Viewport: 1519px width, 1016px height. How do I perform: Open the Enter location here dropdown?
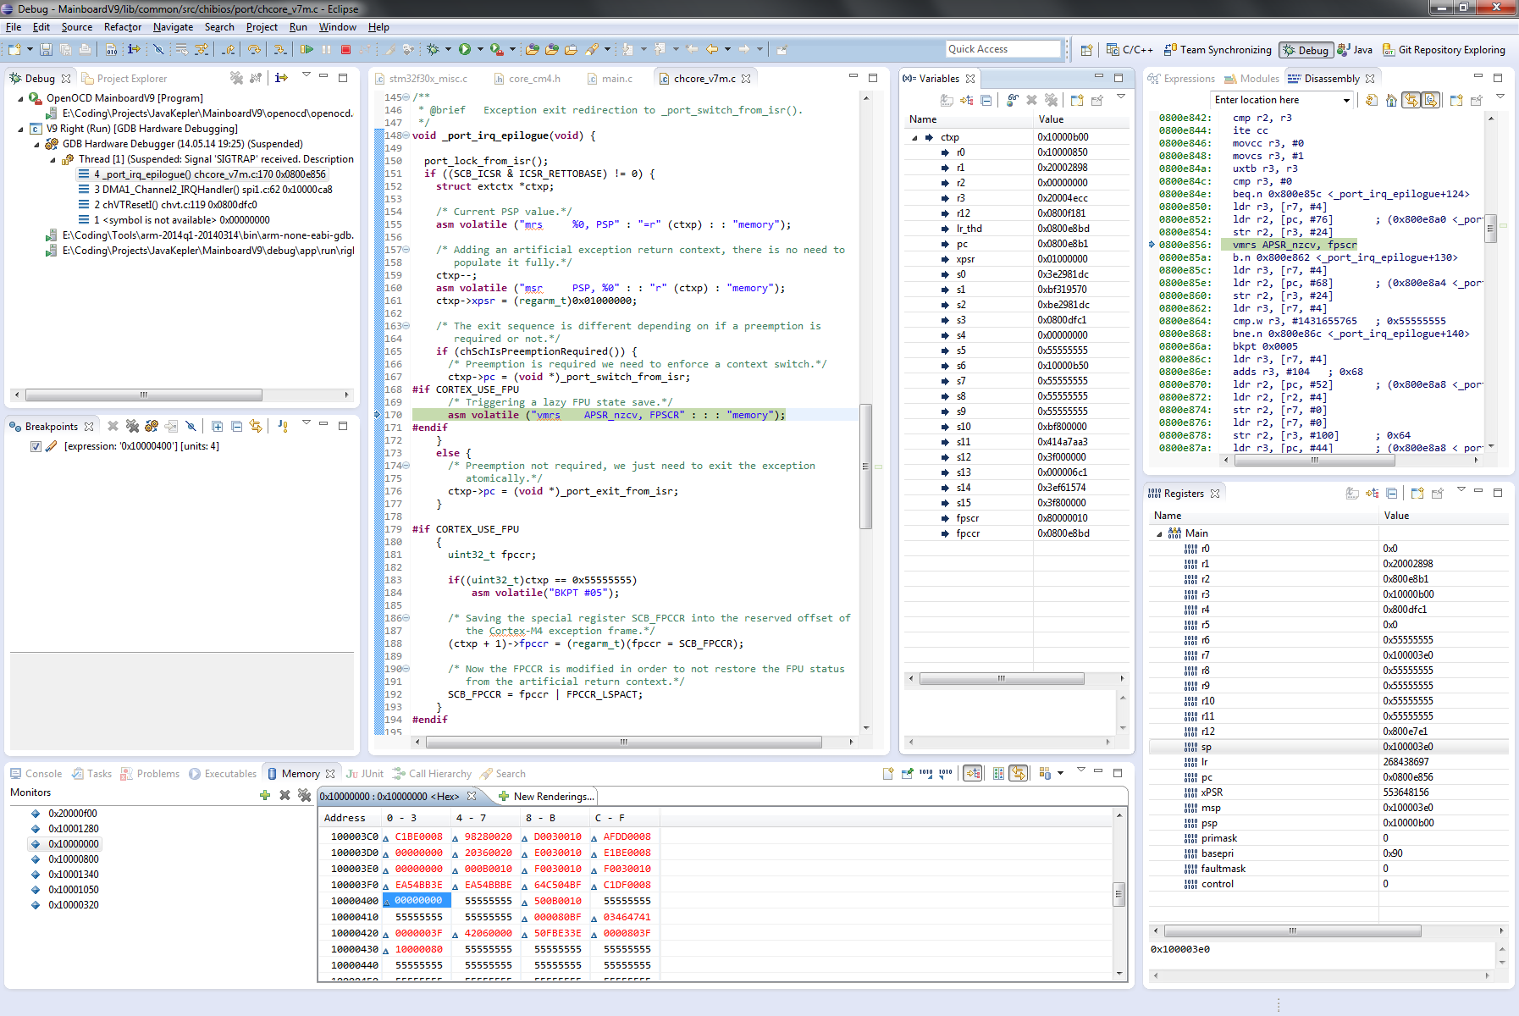coord(1346,100)
